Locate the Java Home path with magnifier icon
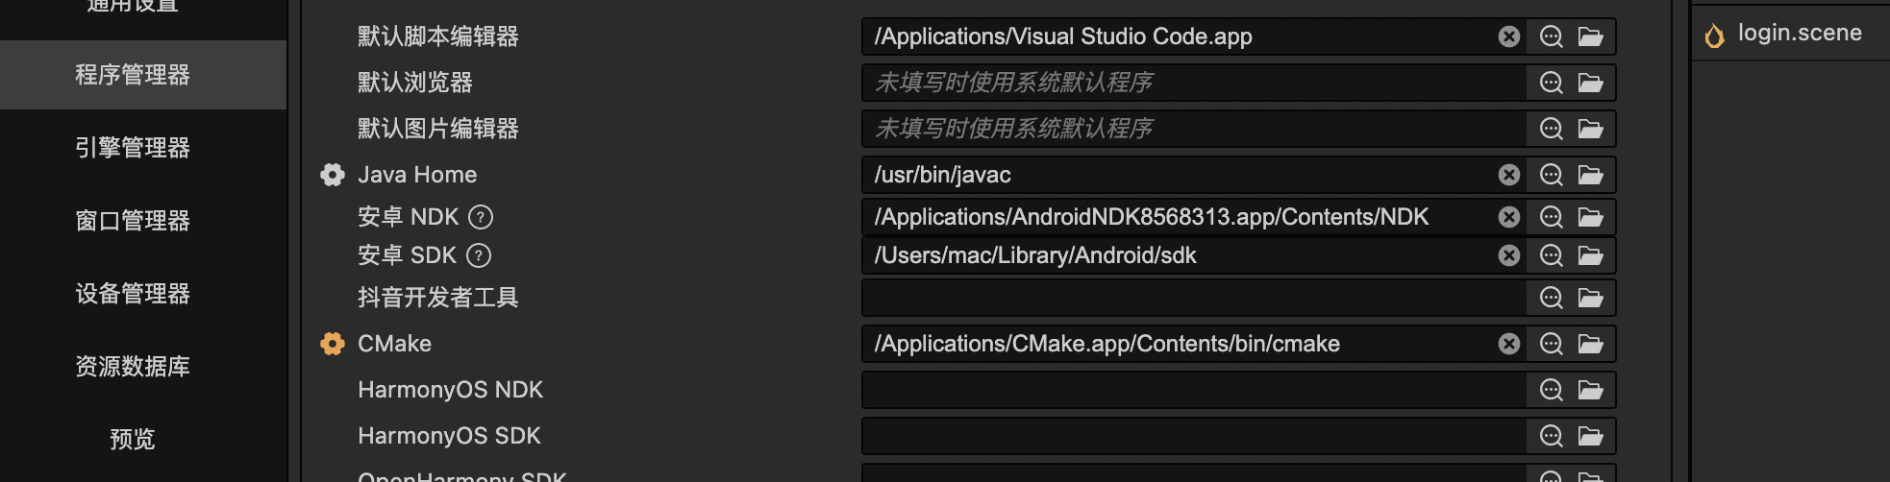The height and width of the screenshot is (482, 1890). 1552,175
